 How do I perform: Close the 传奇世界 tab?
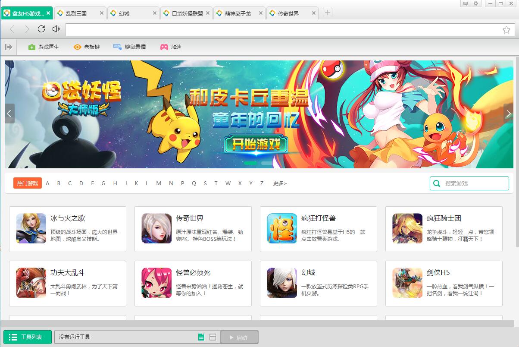(314, 13)
